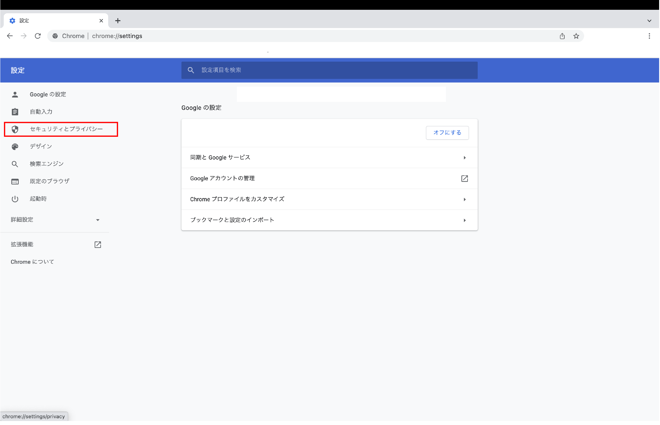Click the browser back arrow
The width and height of the screenshot is (660, 425).
pyautogui.click(x=10, y=36)
